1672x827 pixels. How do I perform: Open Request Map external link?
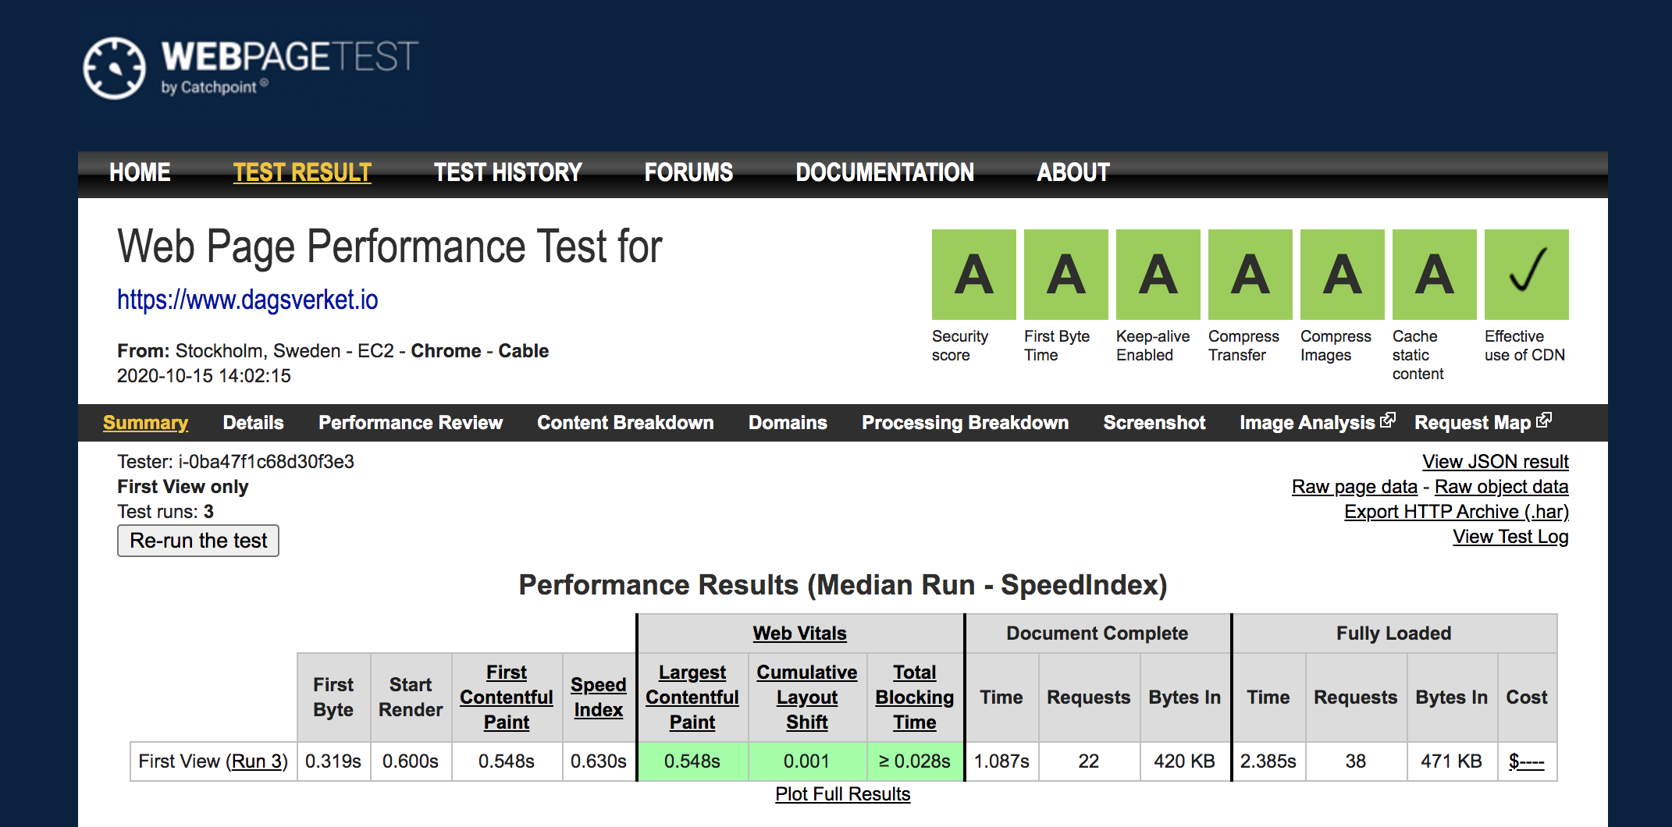tap(1482, 423)
